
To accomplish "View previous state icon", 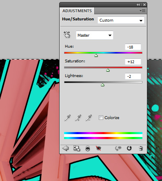I will click(118, 148).
